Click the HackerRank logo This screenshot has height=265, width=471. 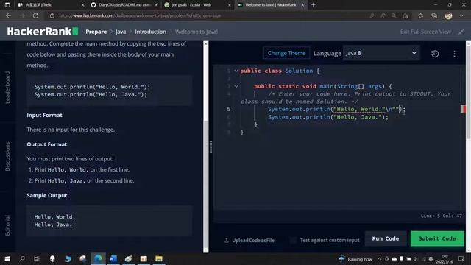click(43, 32)
